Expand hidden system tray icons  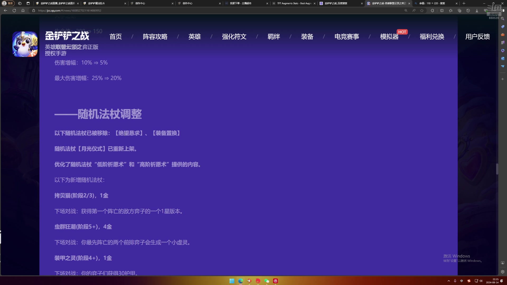[449, 281]
